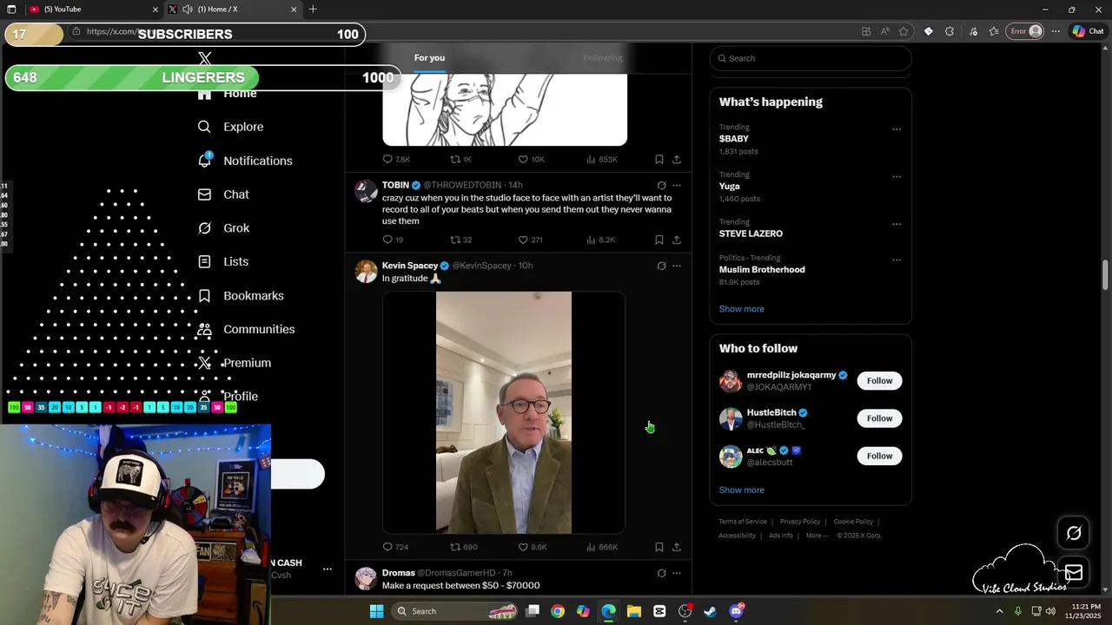Open Terms of Service link
Image resolution: width=1112 pixels, height=625 pixels.
coord(743,522)
